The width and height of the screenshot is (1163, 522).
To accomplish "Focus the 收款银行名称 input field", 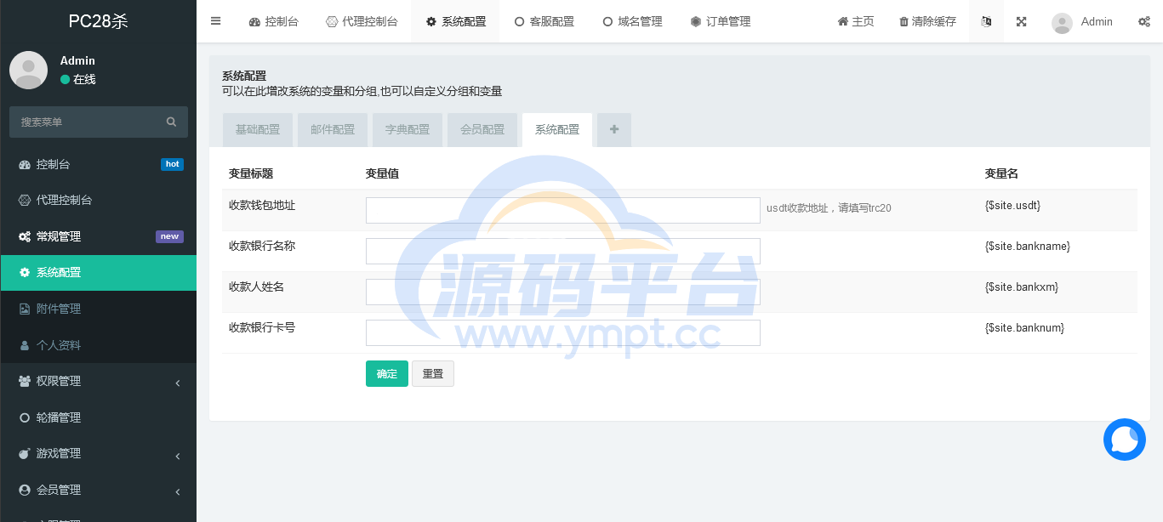I will coord(563,251).
